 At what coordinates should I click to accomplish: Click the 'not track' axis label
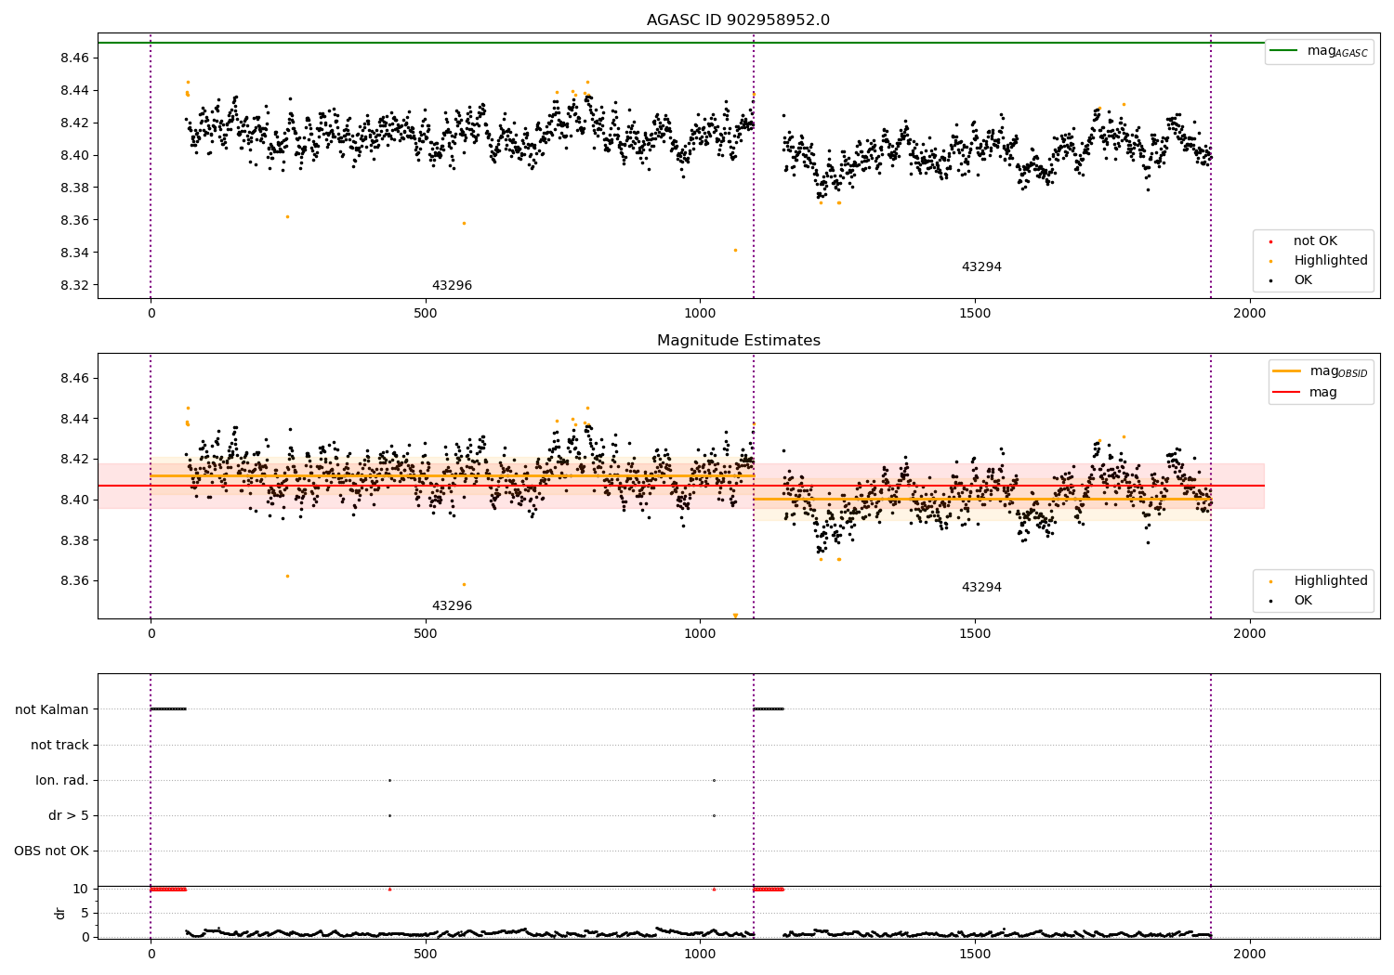point(59,746)
